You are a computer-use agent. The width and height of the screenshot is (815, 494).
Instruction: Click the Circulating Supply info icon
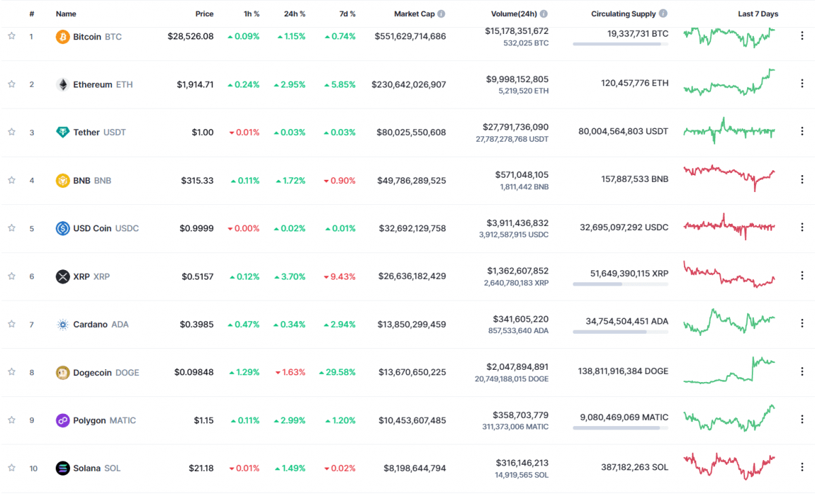click(x=663, y=14)
